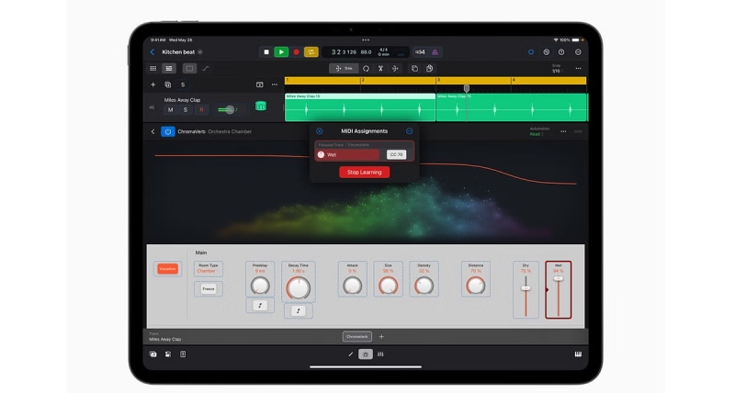Image resolution: width=735 pixels, height=393 pixels.
Task: Click the green Play button
Action: [281, 52]
